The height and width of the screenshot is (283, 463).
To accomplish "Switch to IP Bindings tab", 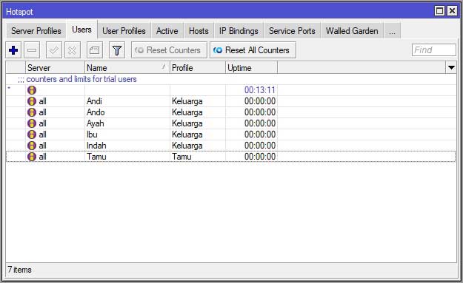I will tap(239, 31).
